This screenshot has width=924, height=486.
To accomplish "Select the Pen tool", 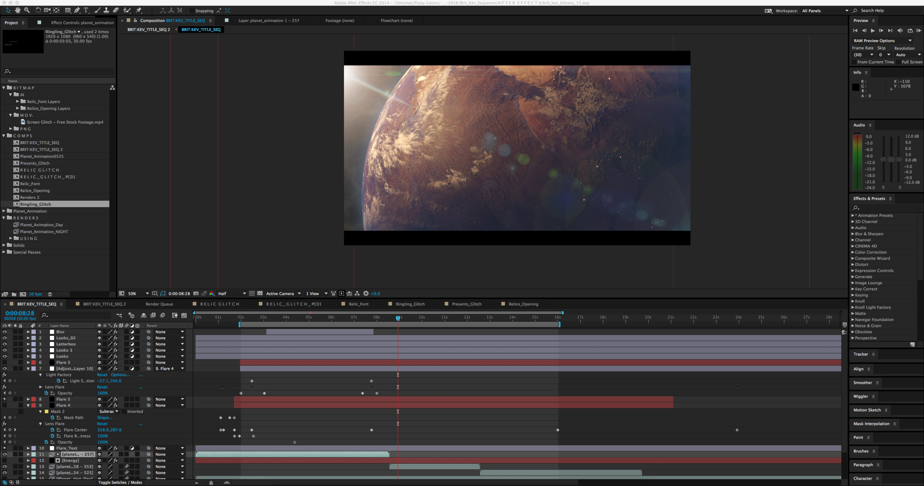I will [x=77, y=10].
